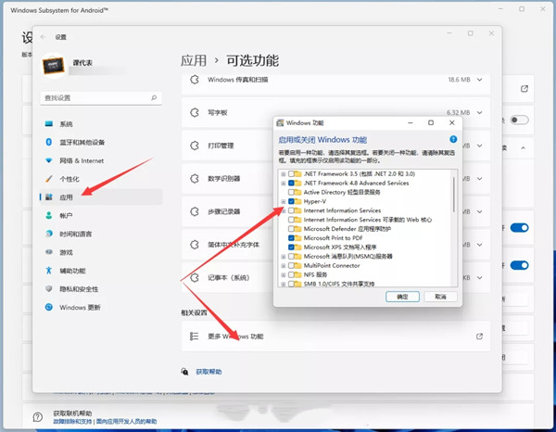Uncheck Microsoft XPS 文档写入程序 checkbox
The image size is (556, 432).
click(x=291, y=247)
